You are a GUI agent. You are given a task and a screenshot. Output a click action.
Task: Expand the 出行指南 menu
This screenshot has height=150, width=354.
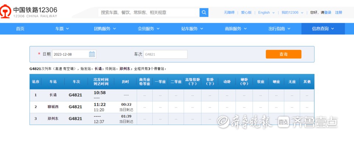click(x=280, y=29)
